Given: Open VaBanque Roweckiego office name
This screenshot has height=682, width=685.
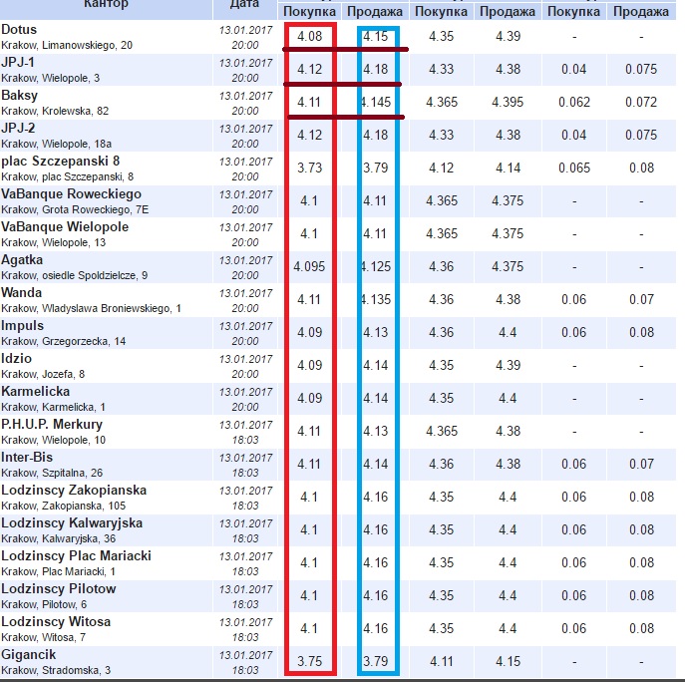Looking at the screenshot, I should point(71,194).
